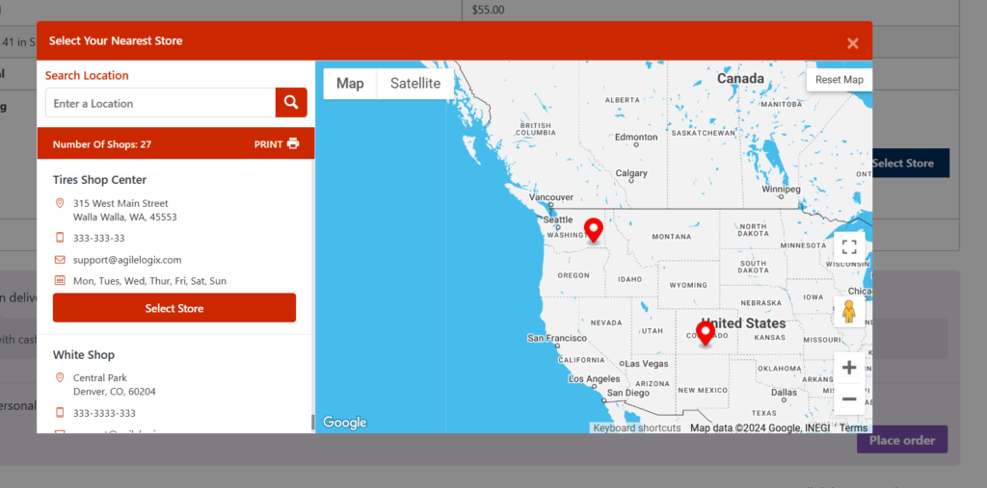The height and width of the screenshot is (488, 987).
Task: Click the Number Of Shops: 27 label
Action: (x=102, y=144)
